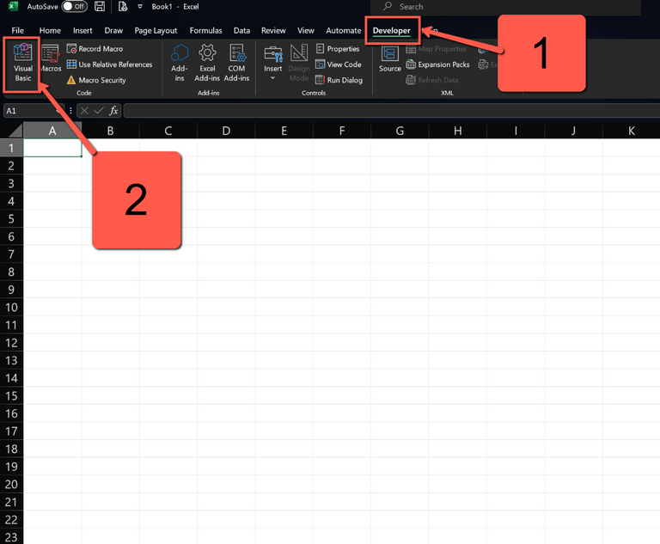Expand the Insert controls dropdown
The width and height of the screenshot is (660, 544).
tap(273, 77)
